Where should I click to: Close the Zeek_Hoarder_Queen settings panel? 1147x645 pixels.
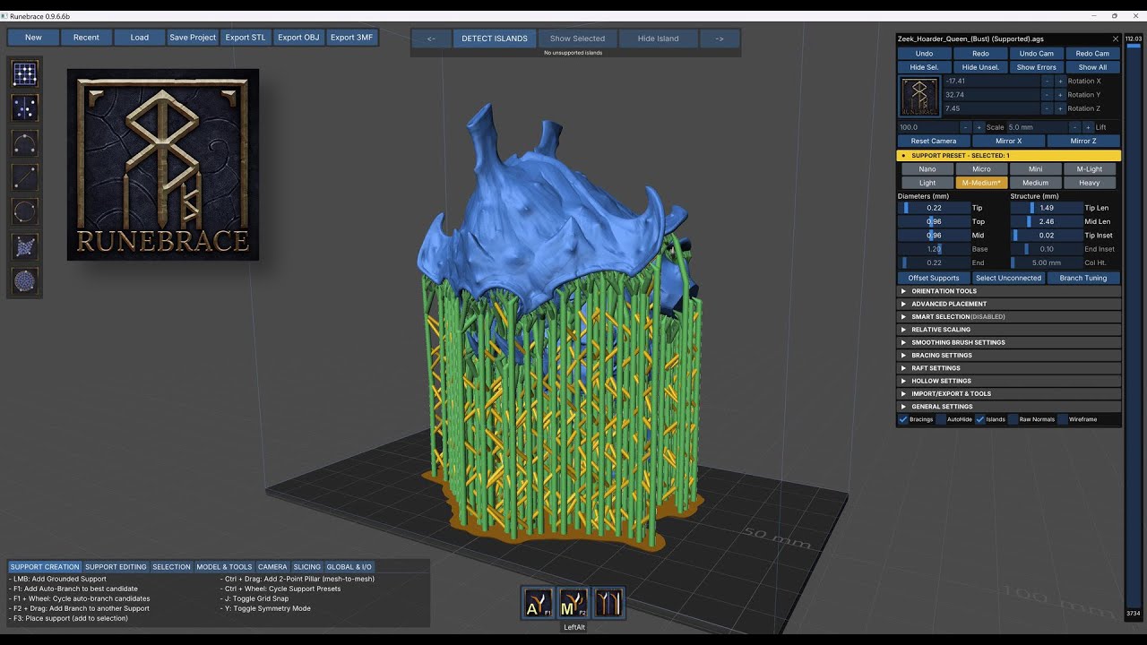[1116, 39]
